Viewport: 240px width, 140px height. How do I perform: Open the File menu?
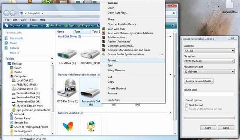tap(7, 20)
